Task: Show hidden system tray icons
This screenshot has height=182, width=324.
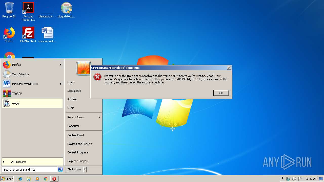Action: pos(282,179)
